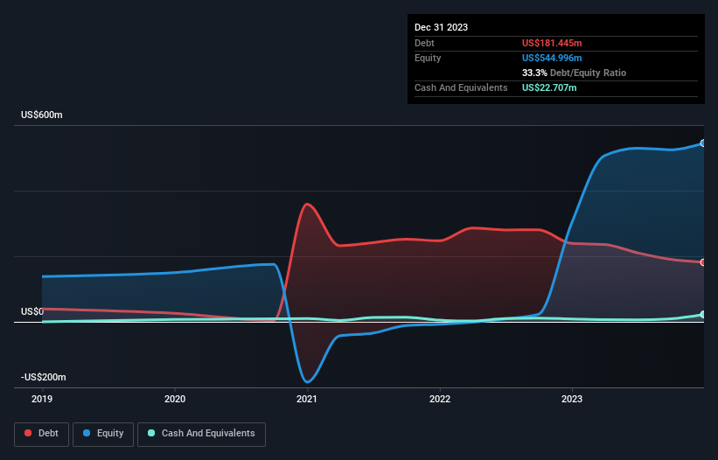Click the Cash endpoint marker at Dec 2023
The height and width of the screenshot is (460, 718).
point(703,315)
